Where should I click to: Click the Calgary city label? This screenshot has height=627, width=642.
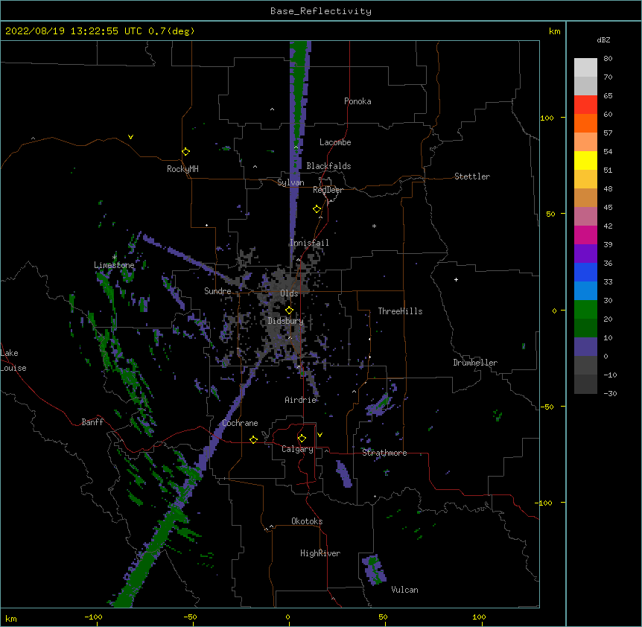(297, 449)
